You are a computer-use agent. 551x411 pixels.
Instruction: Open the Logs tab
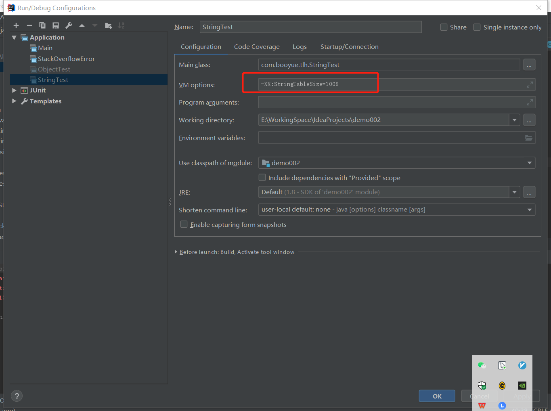300,46
